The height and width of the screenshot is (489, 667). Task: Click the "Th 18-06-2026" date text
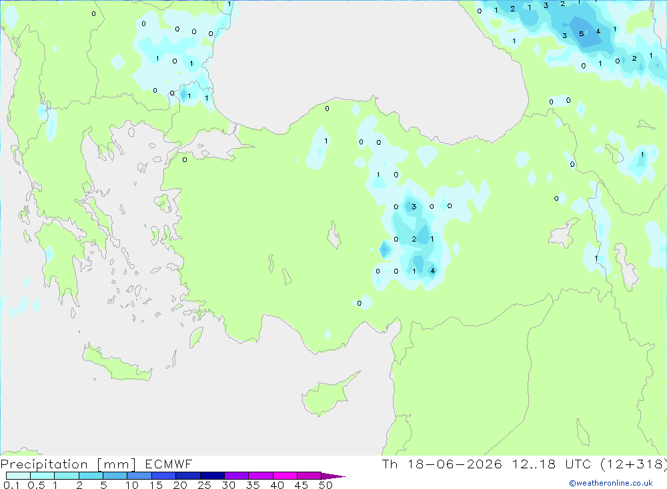[442, 464]
